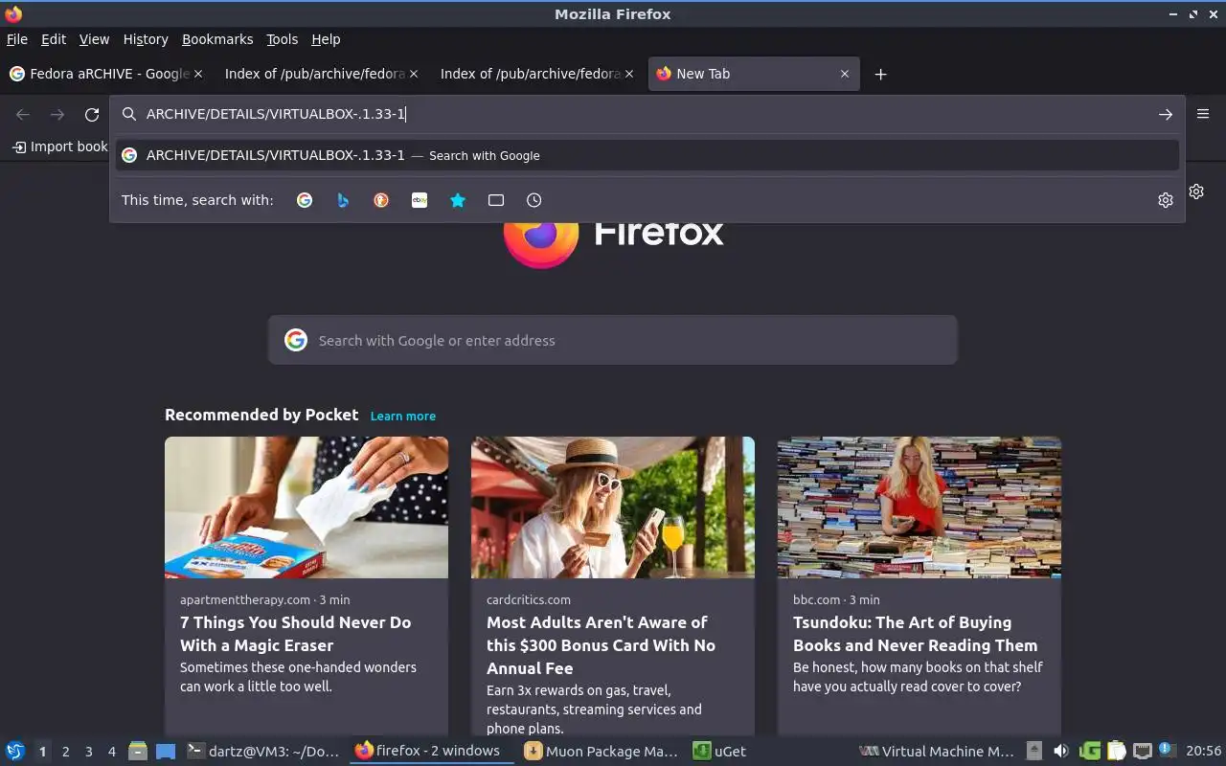The height and width of the screenshot is (766, 1226).
Task: Open the 7 Things Magic Eraser article
Action: point(296,634)
